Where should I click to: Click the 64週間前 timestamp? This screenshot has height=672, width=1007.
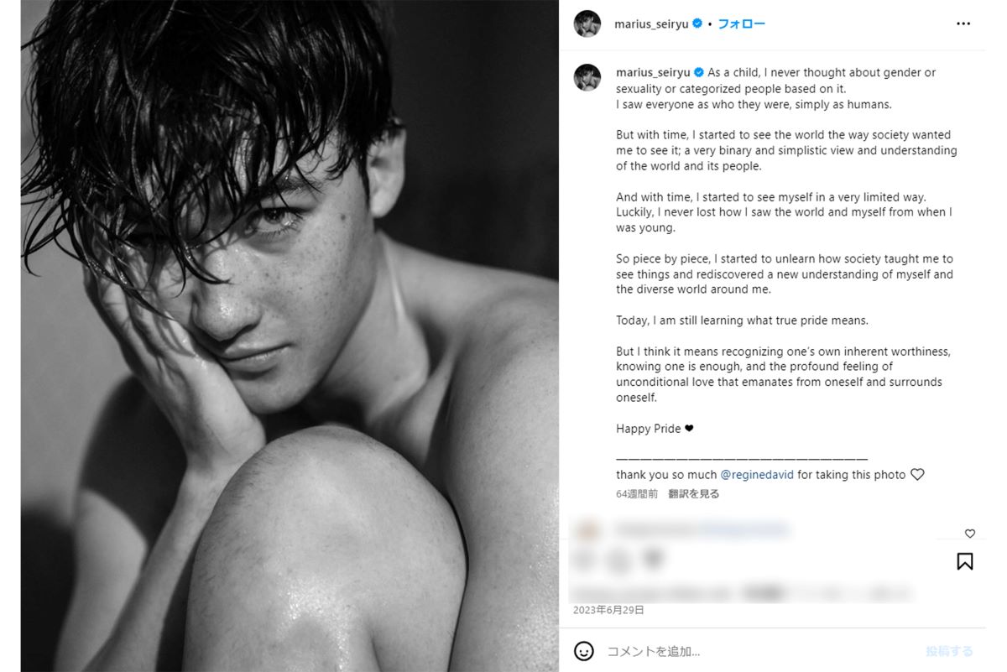[x=637, y=494]
